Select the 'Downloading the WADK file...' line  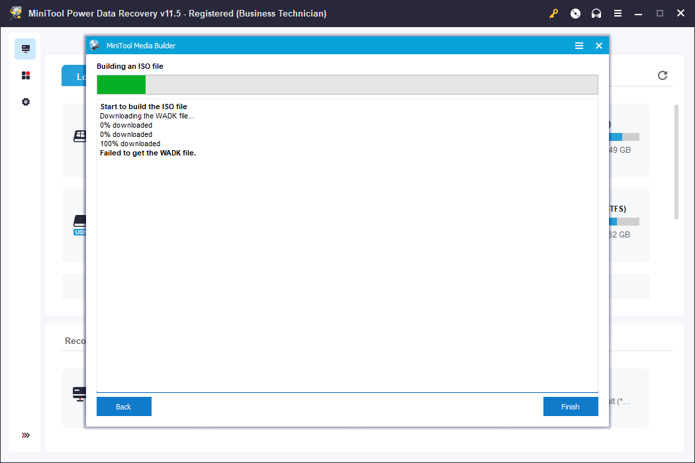click(x=147, y=116)
